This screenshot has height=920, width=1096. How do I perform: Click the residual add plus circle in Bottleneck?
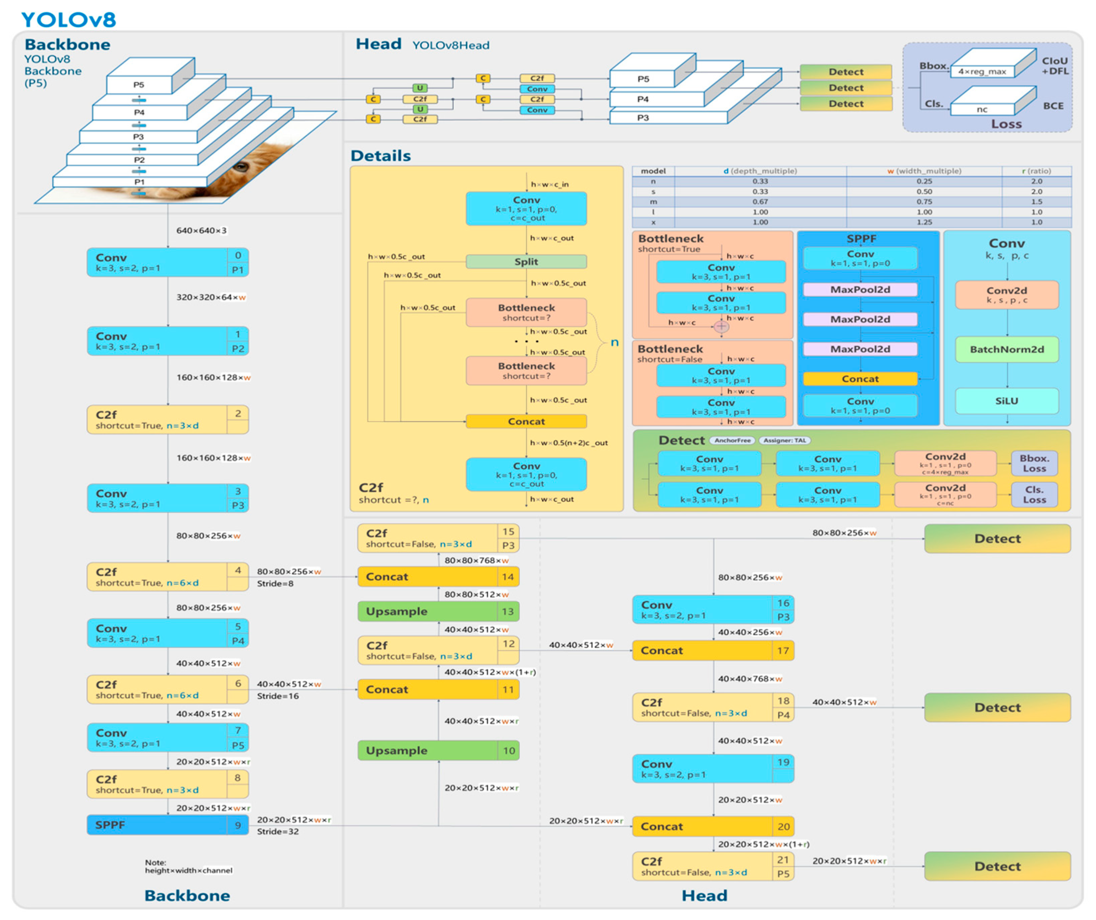click(x=721, y=327)
